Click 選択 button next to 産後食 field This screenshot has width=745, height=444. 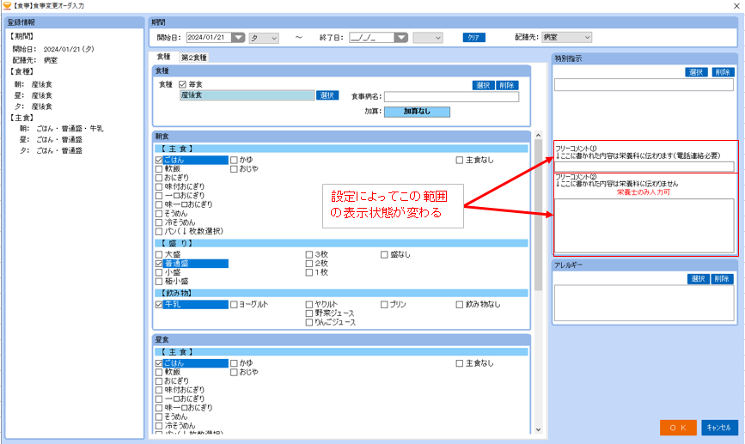[327, 95]
